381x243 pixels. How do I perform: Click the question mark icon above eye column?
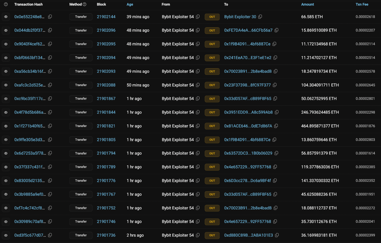pos(6,5)
